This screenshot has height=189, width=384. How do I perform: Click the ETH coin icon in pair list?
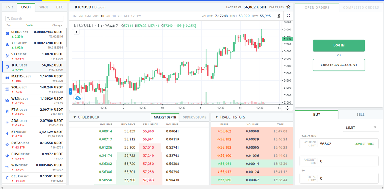point(7,133)
